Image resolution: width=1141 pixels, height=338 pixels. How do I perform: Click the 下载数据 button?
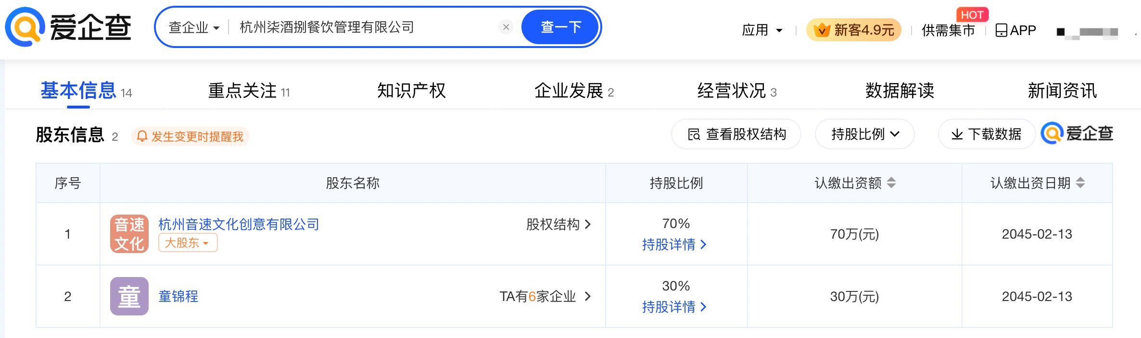[x=986, y=134]
